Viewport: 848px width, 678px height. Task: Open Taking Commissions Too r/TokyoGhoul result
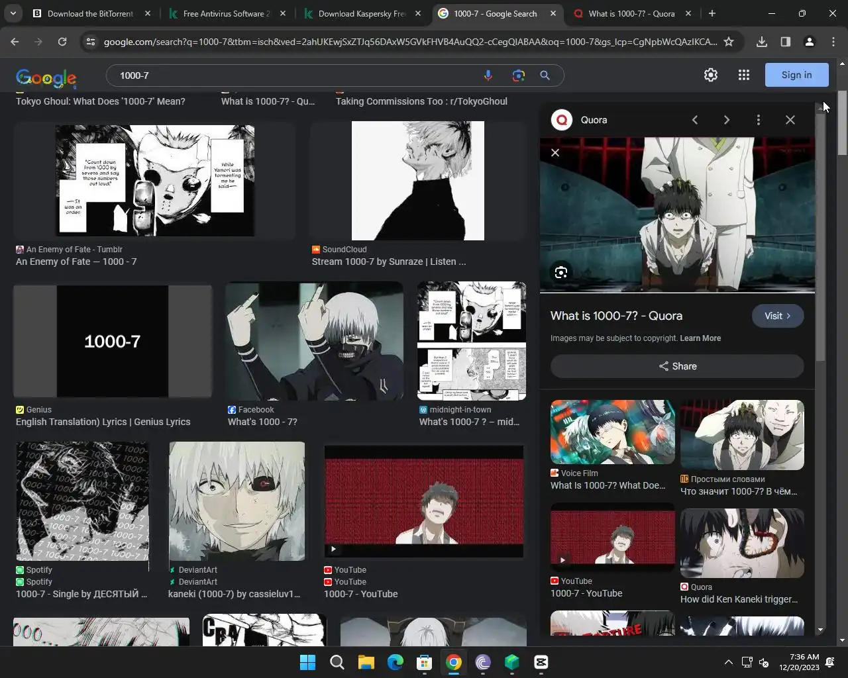pyautogui.click(x=421, y=101)
